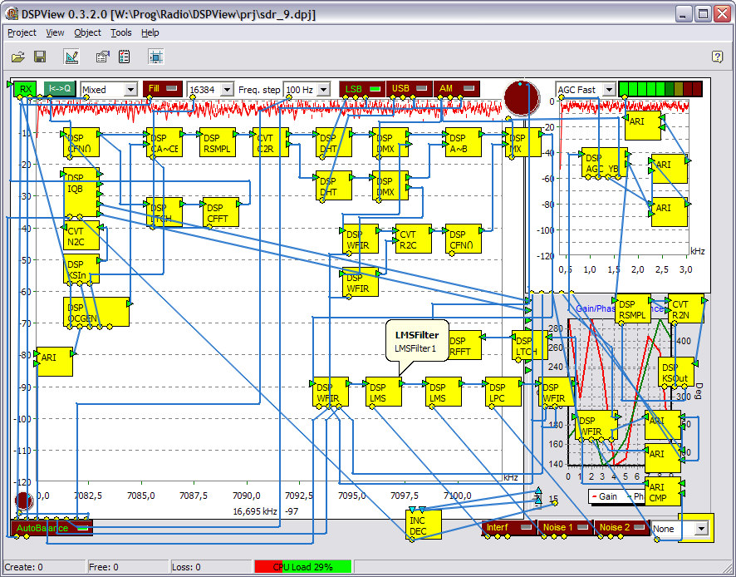Click the Open project folder icon
Image resolution: width=736 pixels, height=577 pixels.
[17, 57]
